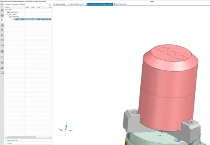Viewport: 210px width, 145px height.
Task: Open the web browser globe sidebar icon
Action: [2, 52]
